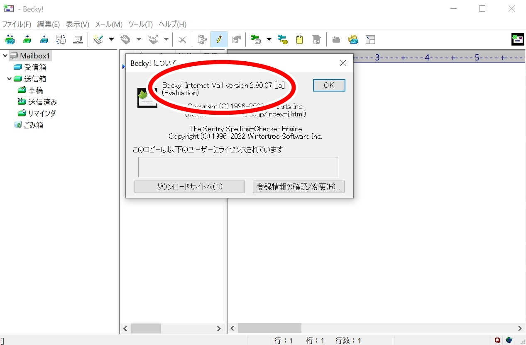The width and height of the screenshot is (526, 345).
Task: Click the 登録情報の確認/変更(R) button
Action: (298, 186)
